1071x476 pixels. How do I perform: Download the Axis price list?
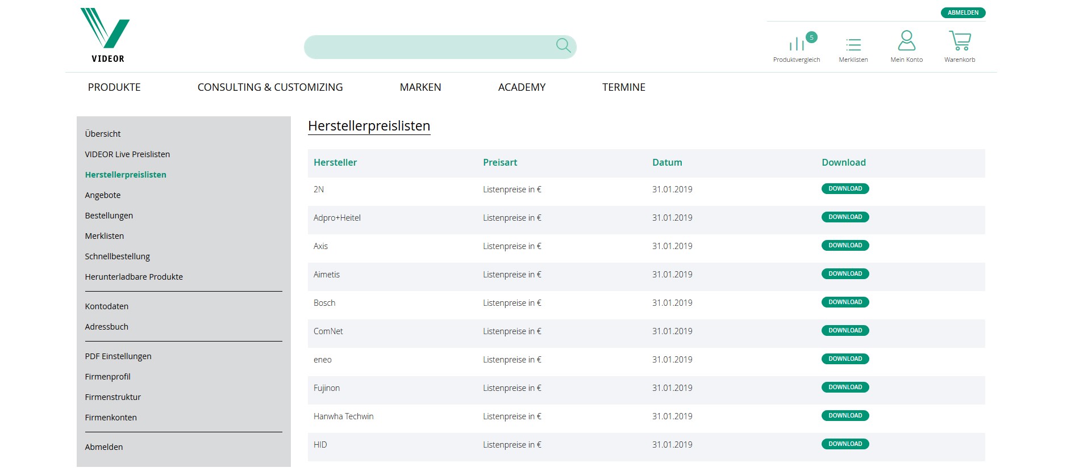pos(845,246)
